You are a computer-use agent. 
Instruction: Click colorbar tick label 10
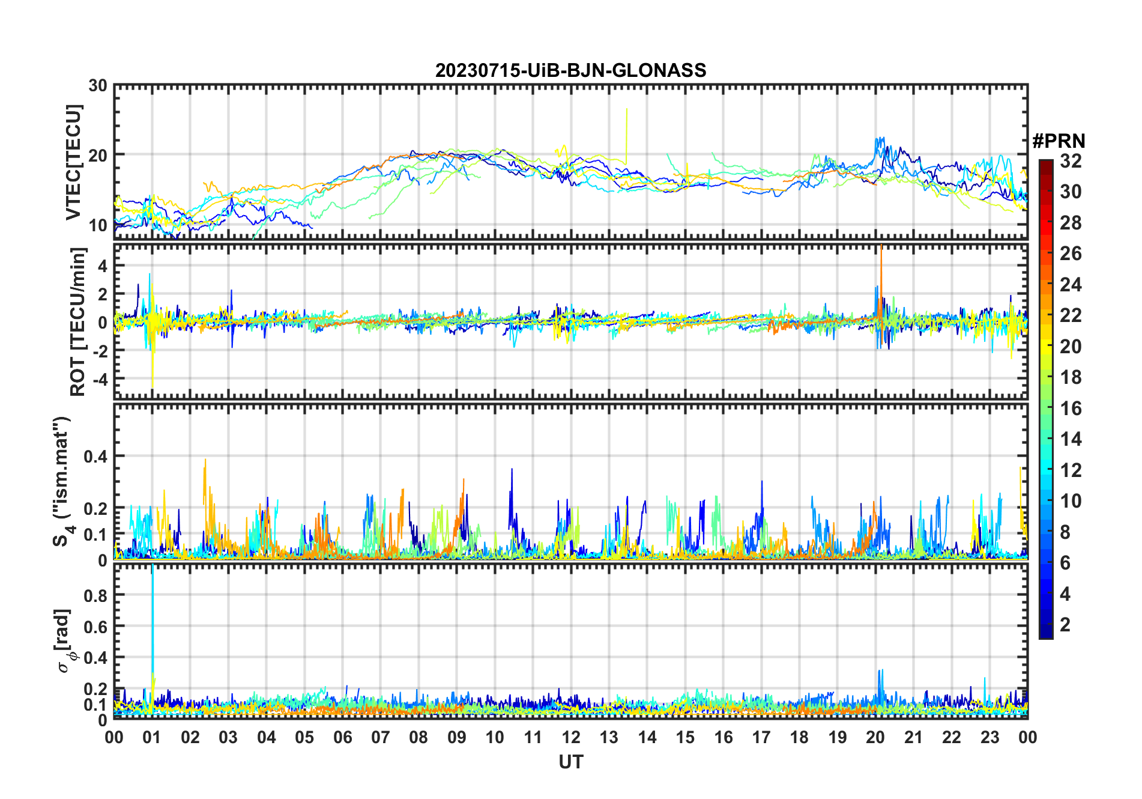click(1071, 501)
